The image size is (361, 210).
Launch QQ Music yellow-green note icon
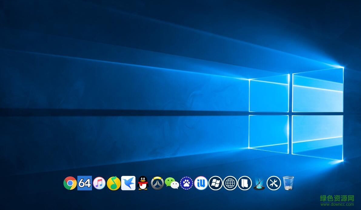point(114,183)
